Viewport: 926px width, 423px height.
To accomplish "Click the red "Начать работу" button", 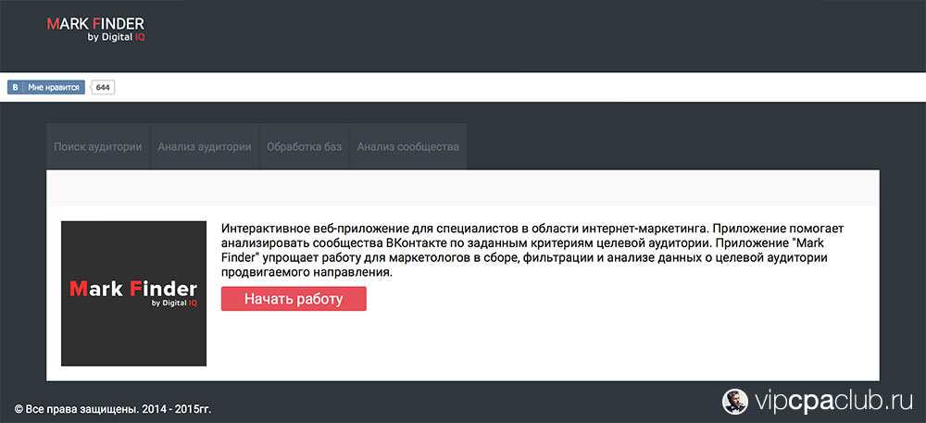I will pyautogui.click(x=294, y=299).
